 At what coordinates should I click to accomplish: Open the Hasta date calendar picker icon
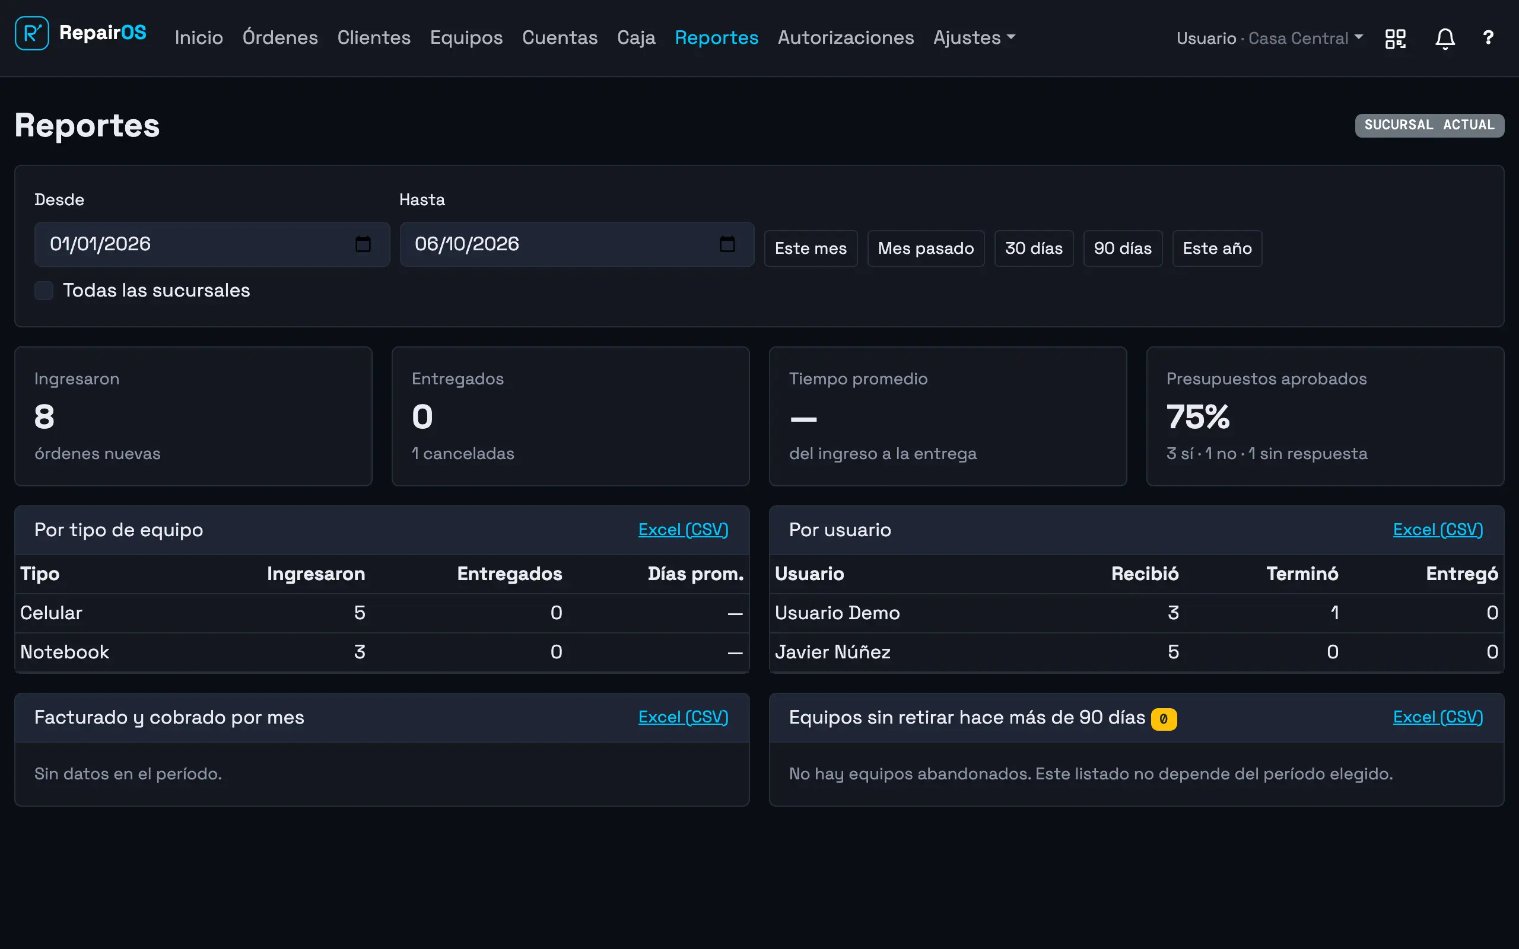pos(727,244)
